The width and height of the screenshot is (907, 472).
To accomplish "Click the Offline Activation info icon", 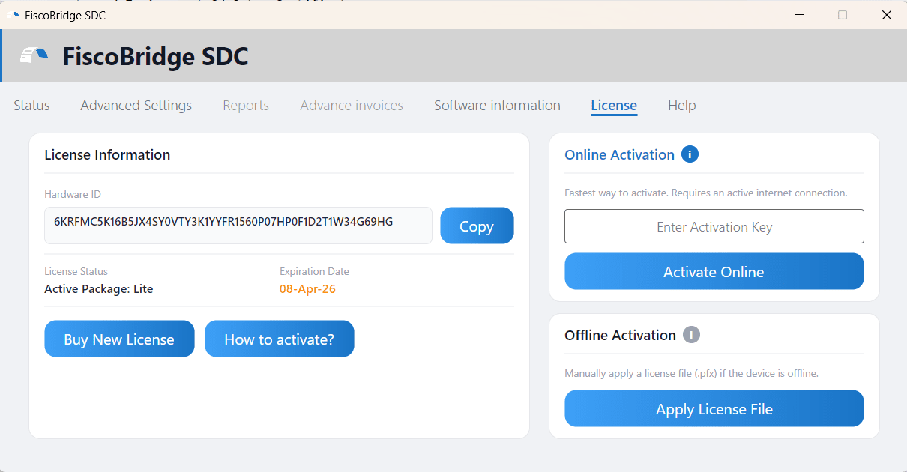I will 691,335.
